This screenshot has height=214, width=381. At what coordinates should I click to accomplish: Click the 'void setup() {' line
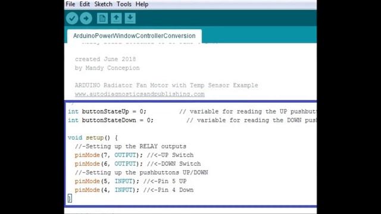tap(93, 138)
